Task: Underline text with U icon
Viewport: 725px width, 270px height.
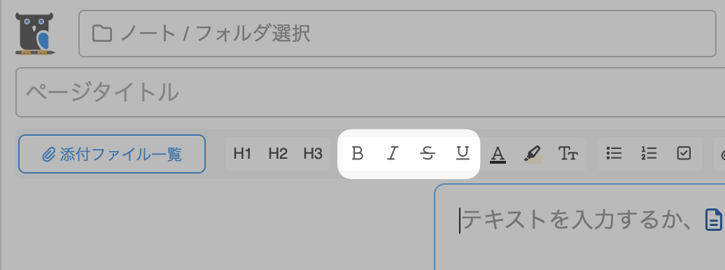Action: [x=463, y=153]
